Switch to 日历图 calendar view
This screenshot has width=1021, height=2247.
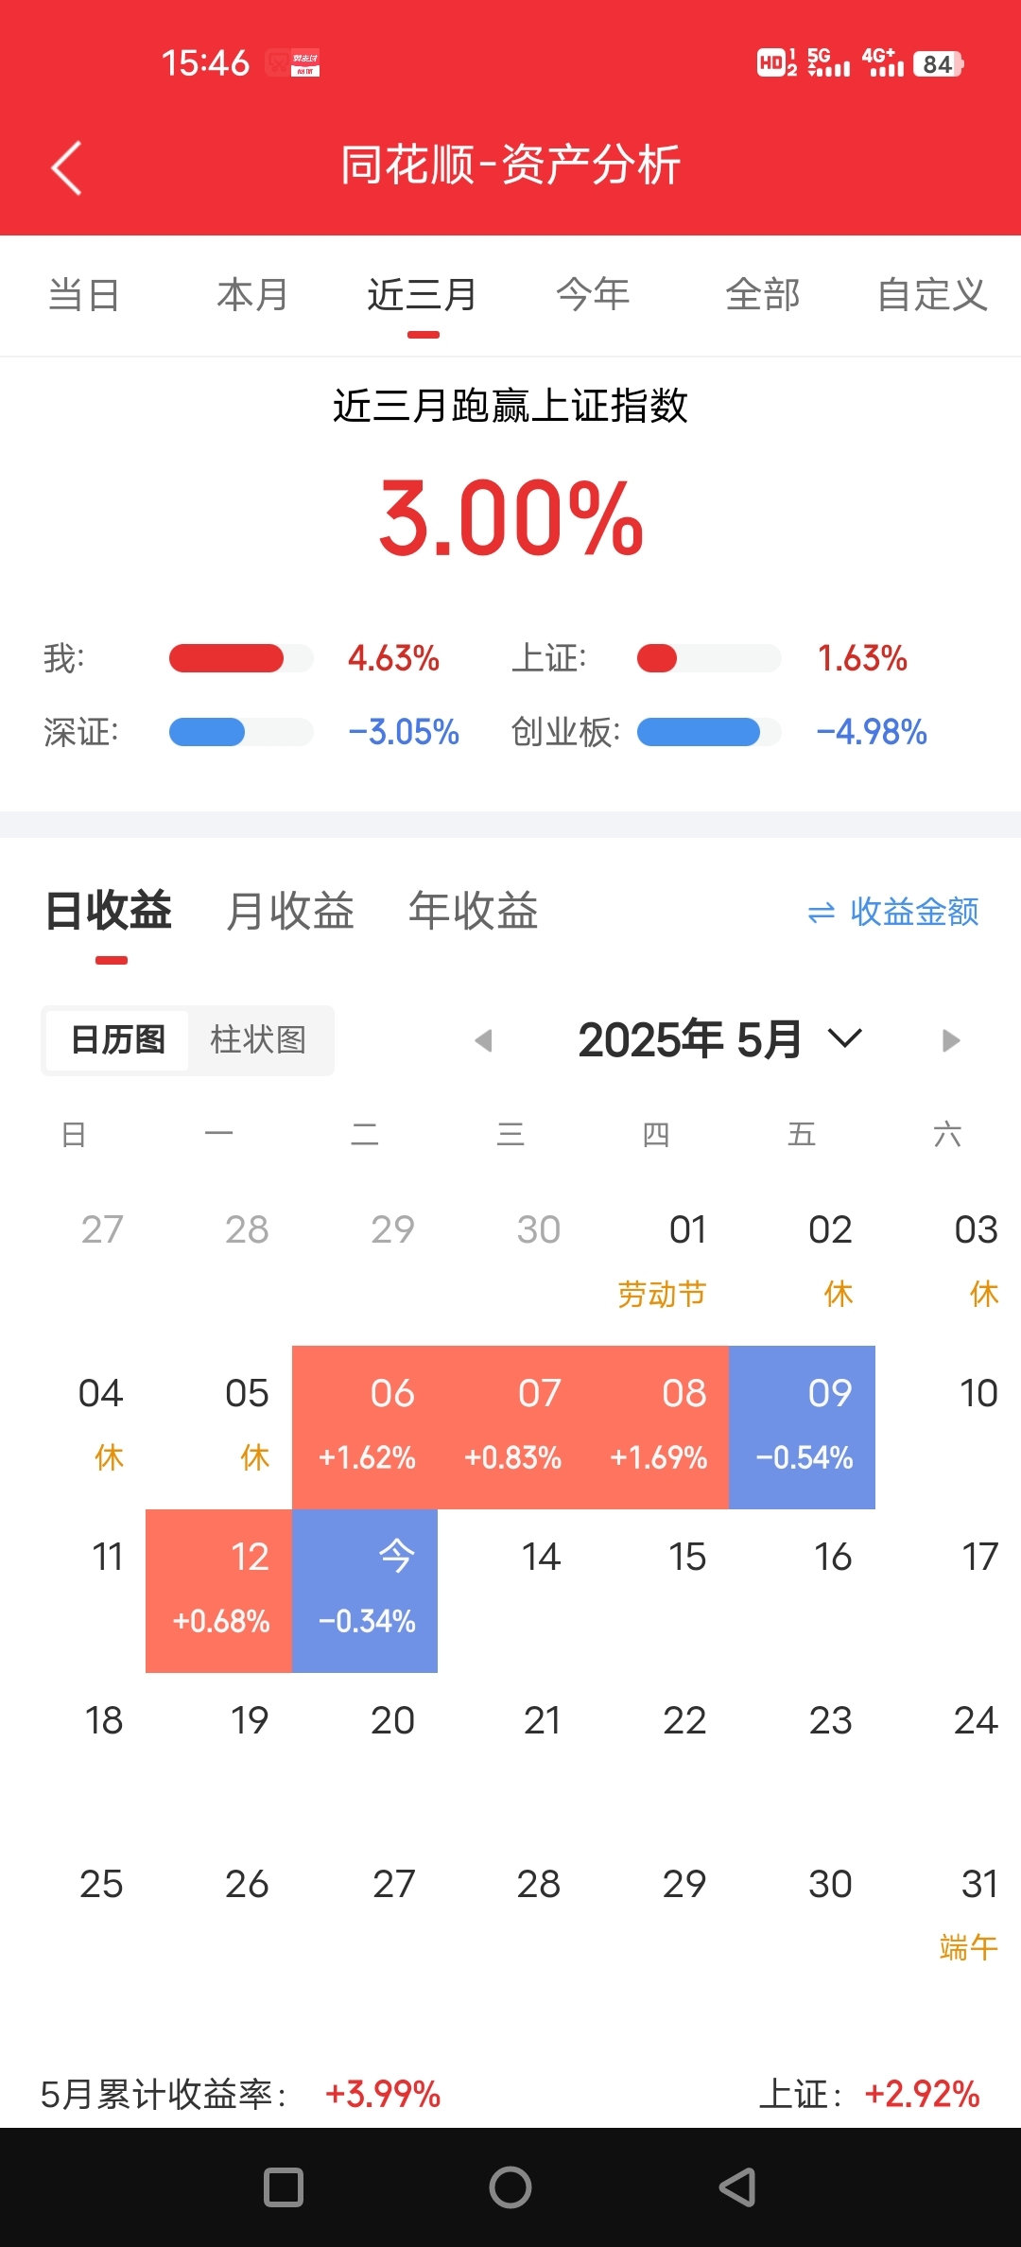[x=117, y=1040]
